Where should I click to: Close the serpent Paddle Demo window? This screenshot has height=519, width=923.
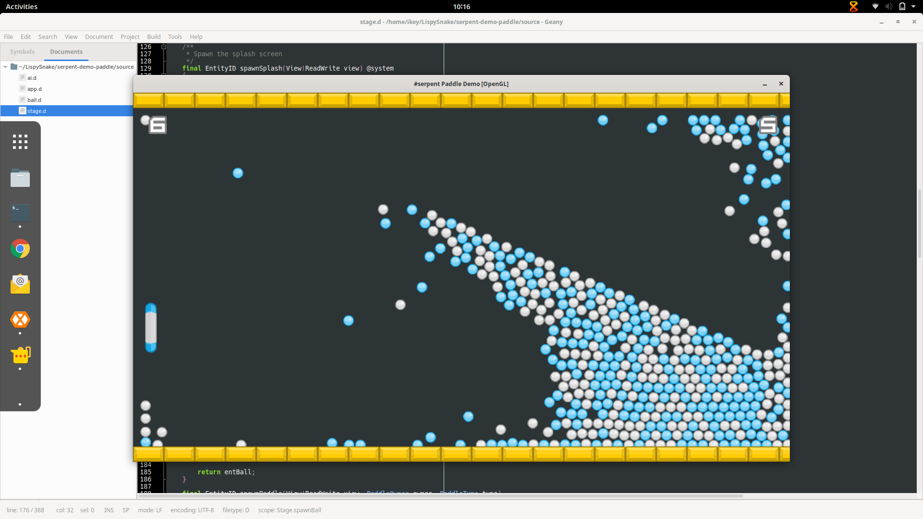click(x=781, y=84)
